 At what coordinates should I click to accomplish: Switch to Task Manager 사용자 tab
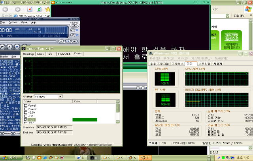point(218,64)
